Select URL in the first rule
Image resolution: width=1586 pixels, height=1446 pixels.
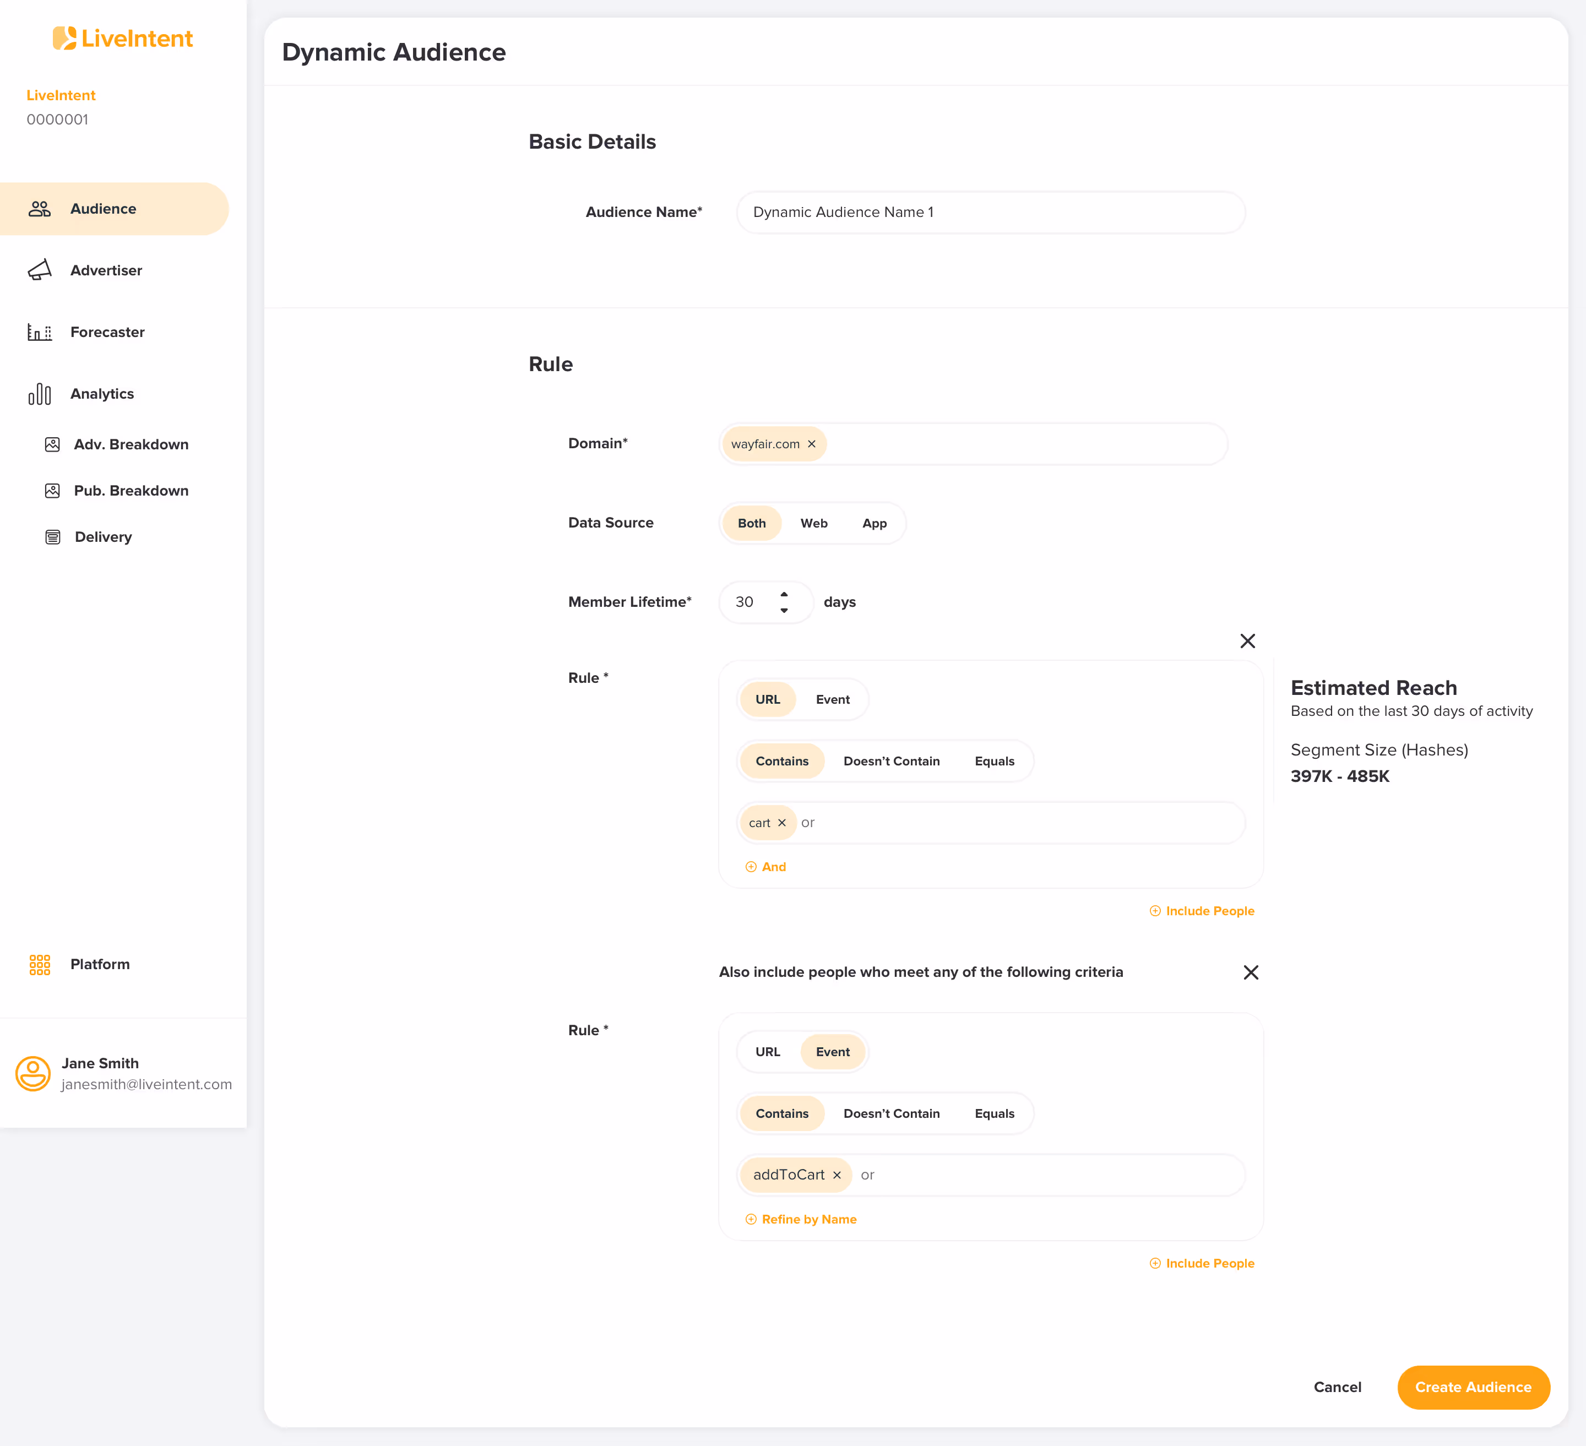pos(768,699)
